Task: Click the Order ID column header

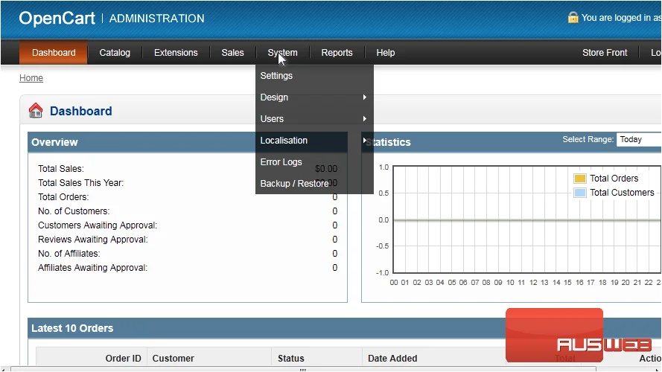Action: (x=124, y=358)
